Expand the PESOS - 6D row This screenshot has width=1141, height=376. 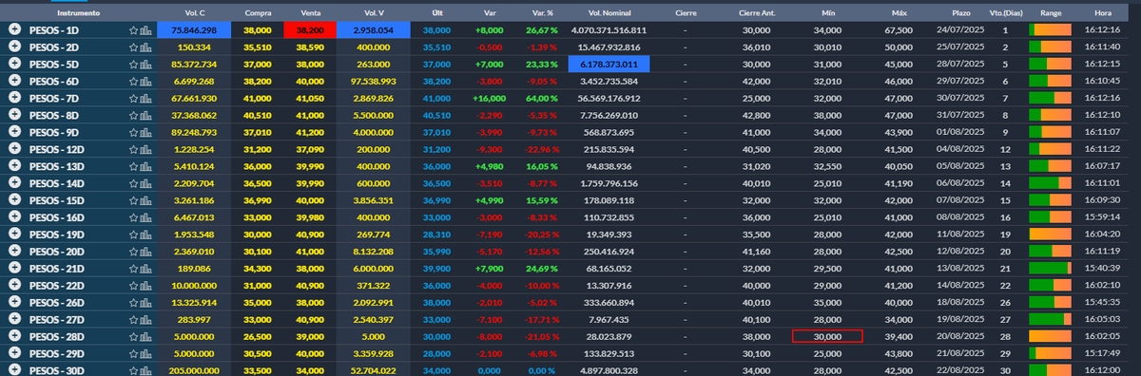[x=14, y=81]
